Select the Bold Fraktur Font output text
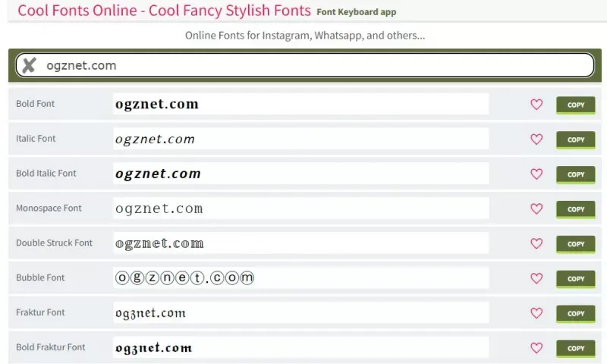The height and width of the screenshot is (364, 607). [x=300, y=347]
